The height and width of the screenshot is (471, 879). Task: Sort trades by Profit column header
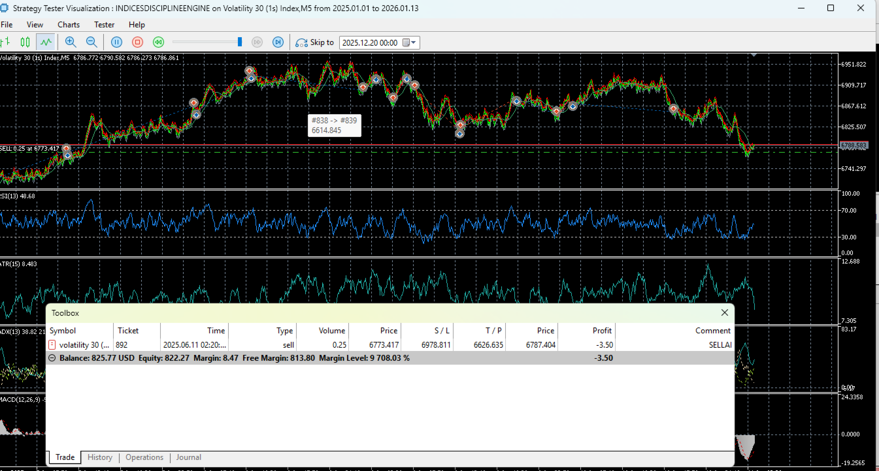point(602,331)
